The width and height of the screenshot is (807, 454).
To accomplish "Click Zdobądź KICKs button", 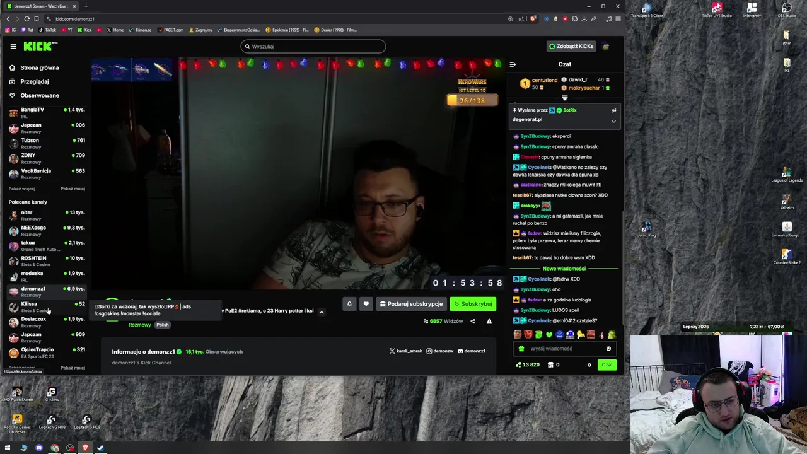I will [571, 46].
